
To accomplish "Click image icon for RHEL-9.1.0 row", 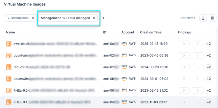I will pyautogui.click(x=9, y=102).
